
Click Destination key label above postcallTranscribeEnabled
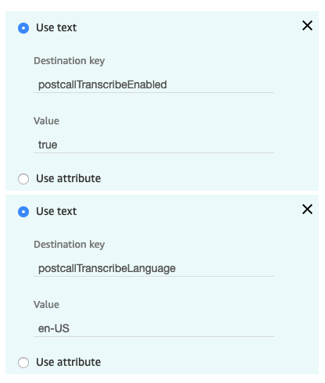70,61
